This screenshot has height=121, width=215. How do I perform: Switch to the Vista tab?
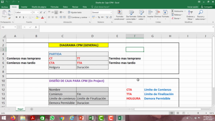[x=85, y=7]
